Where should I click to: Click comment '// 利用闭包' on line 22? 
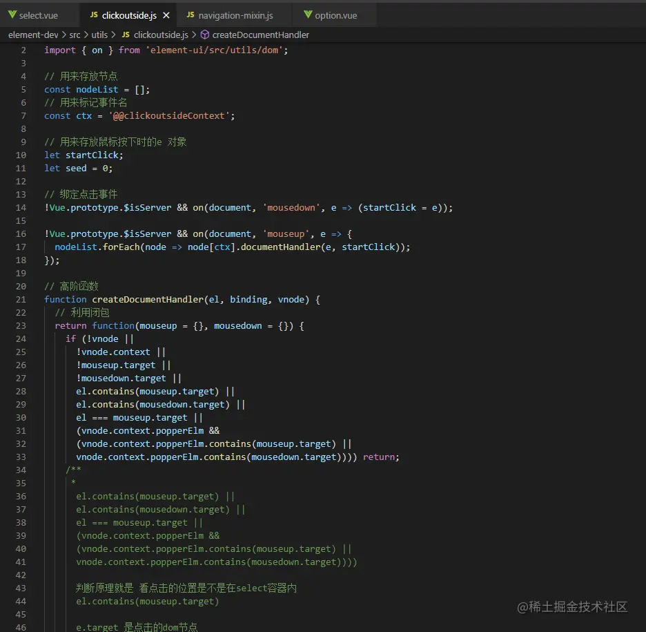82,313
